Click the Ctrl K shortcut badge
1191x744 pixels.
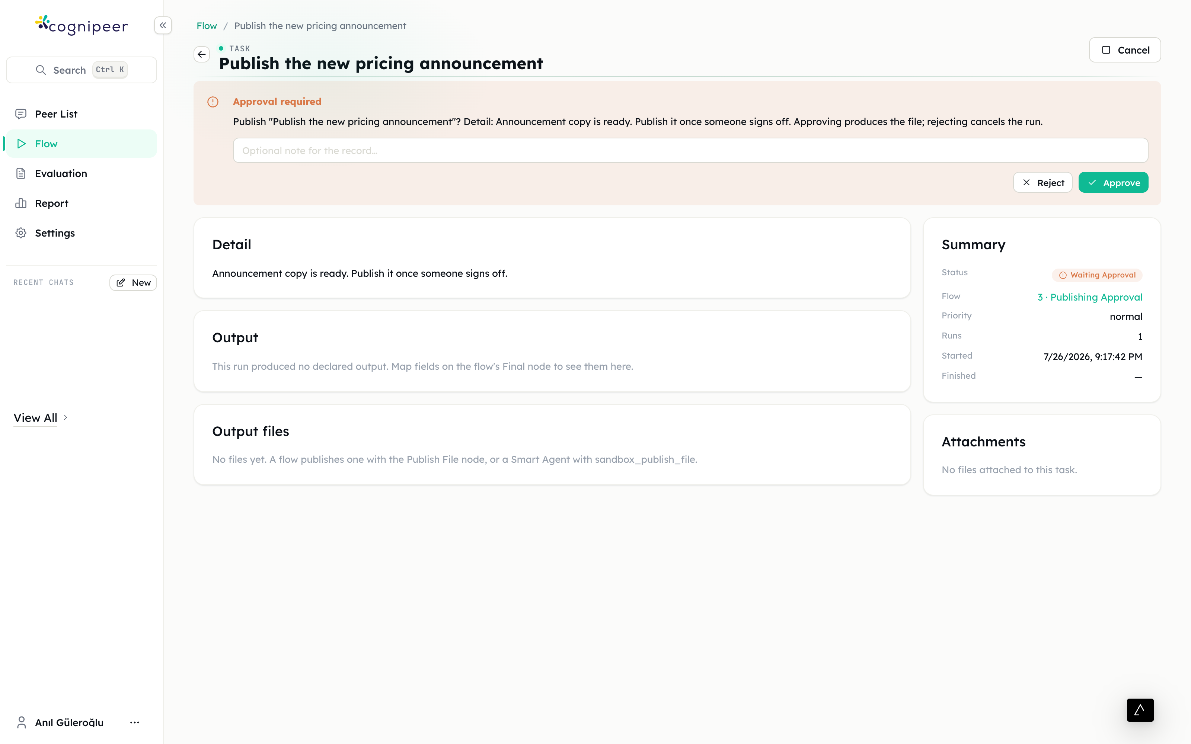click(x=110, y=70)
